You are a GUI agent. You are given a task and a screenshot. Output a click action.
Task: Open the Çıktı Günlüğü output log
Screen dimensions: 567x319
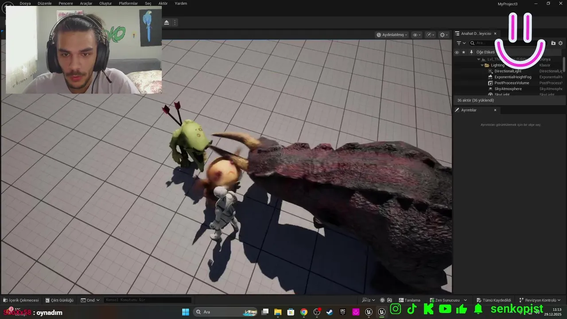tap(59, 300)
